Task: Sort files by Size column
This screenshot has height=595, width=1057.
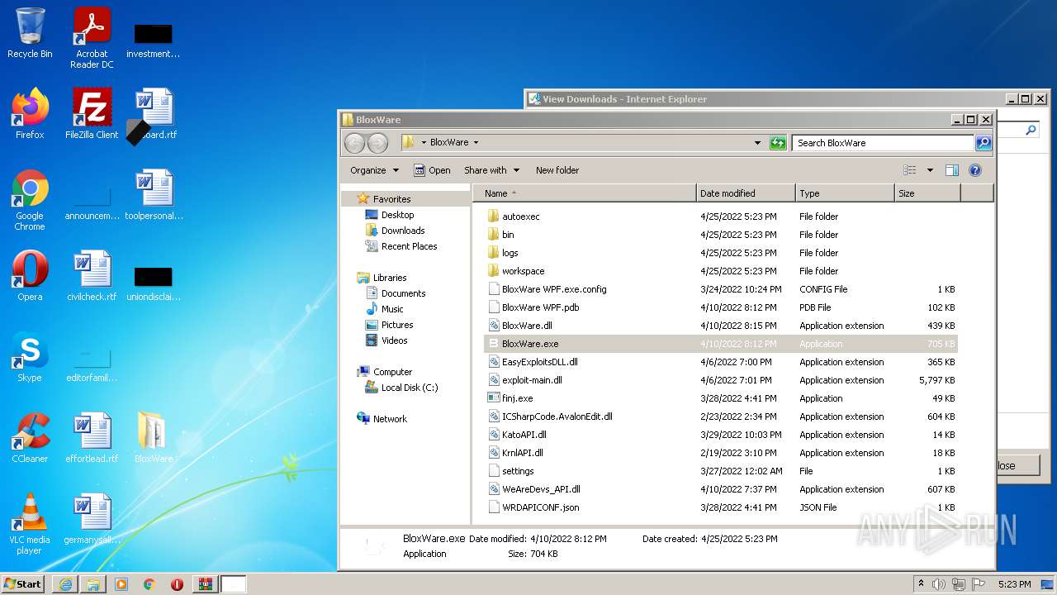Action: click(x=927, y=193)
